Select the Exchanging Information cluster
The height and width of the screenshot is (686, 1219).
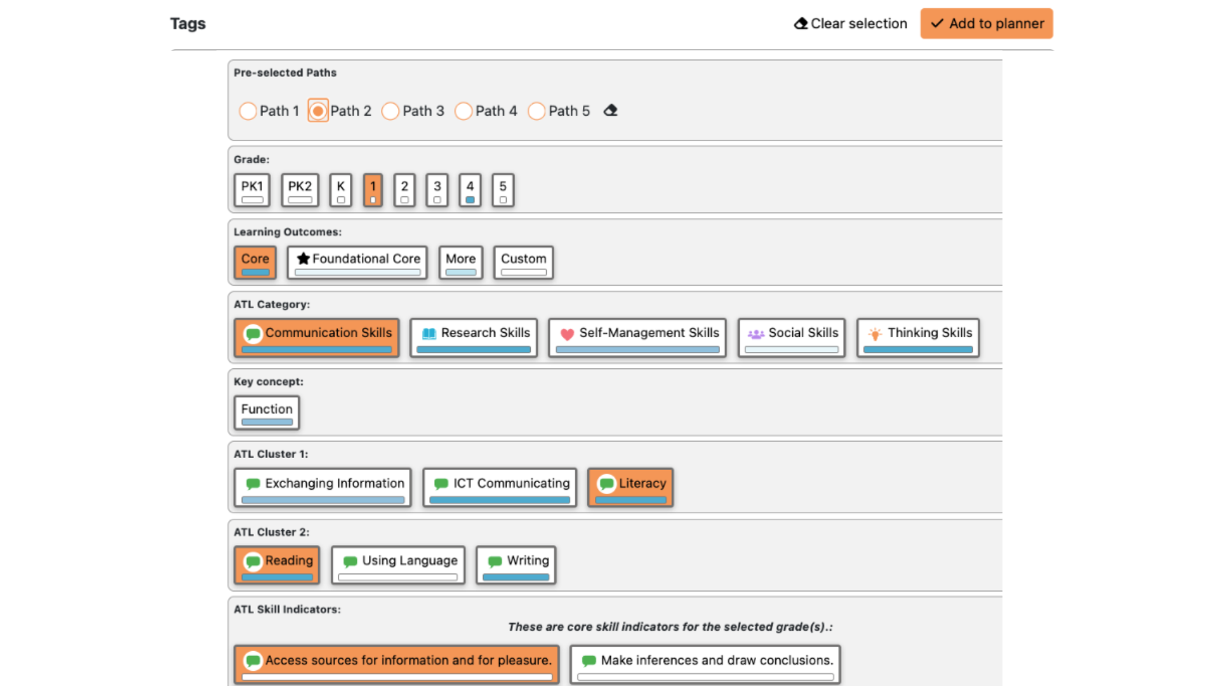323,487
